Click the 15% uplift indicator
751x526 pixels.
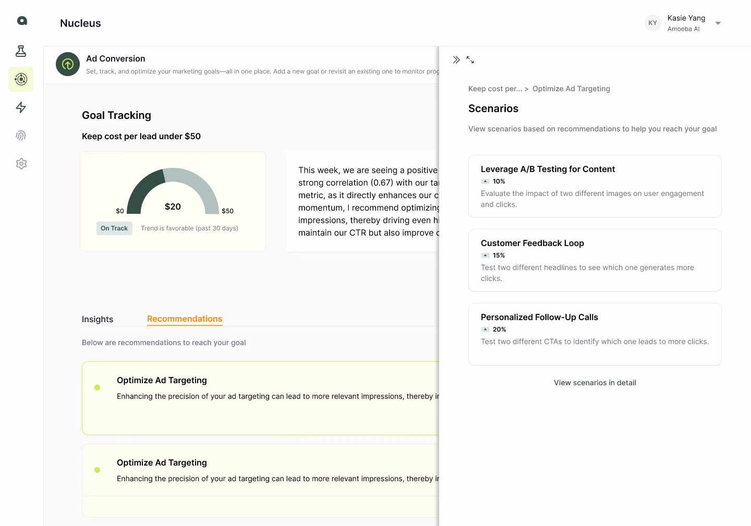point(493,255)
